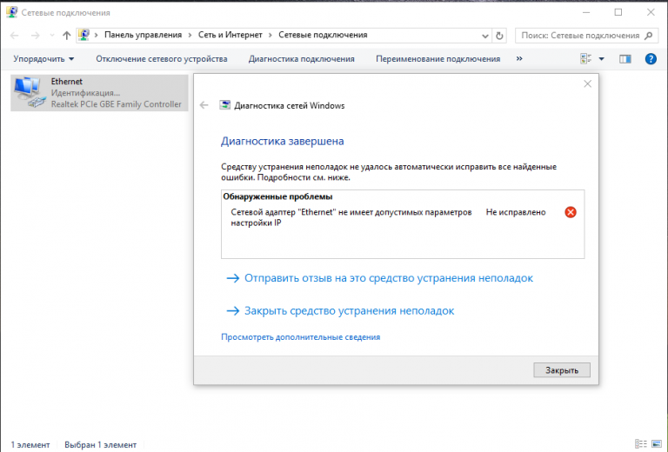The width and height of the screenshot is (668, 452).
Task: Change view layout icon in toolbar
Action: pyautogui.click(x=585, y=59)
